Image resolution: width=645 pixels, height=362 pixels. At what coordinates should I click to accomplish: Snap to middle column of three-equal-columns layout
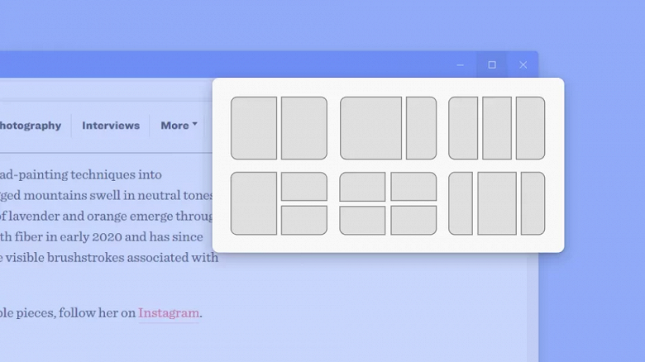click(x=497, y=128)
